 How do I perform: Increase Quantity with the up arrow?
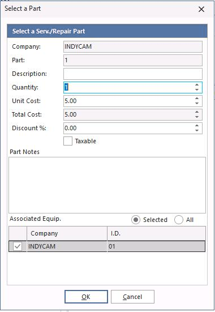pos(197,85)
